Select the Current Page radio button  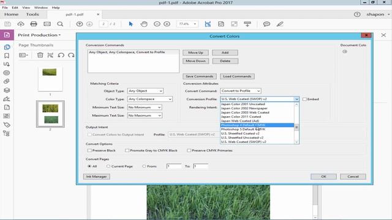click(108, 166)
